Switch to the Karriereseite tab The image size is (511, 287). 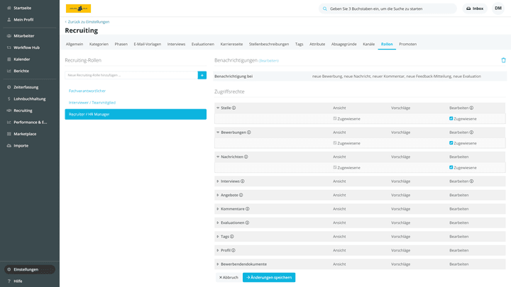pyautogui.click(x=231, y=44)
